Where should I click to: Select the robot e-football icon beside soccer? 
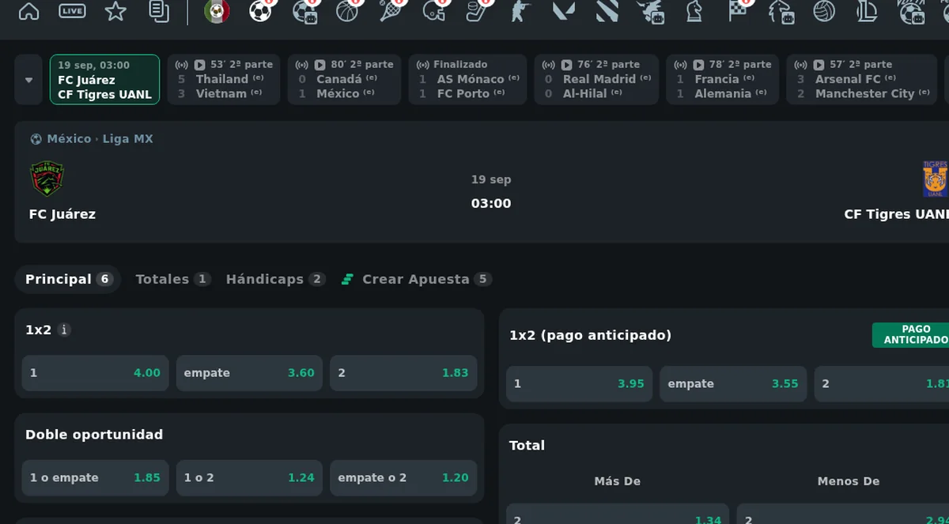pos(304,12)
